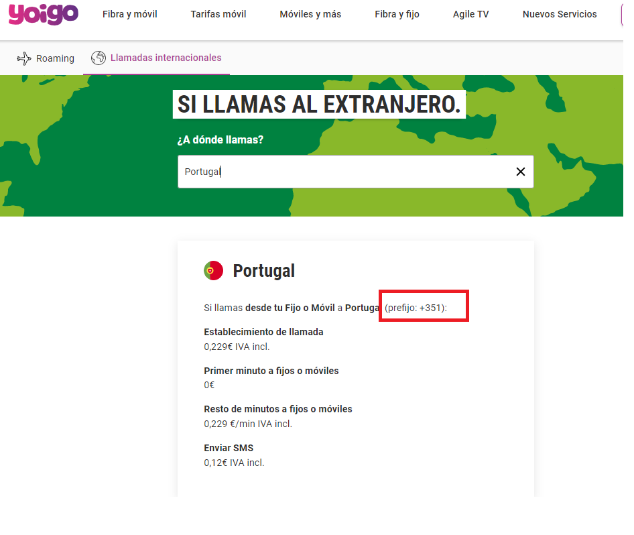This screenshot has height=535, width=634.
Task: Click the ¿A dónde llamas? label
Action: click(220, 140)
